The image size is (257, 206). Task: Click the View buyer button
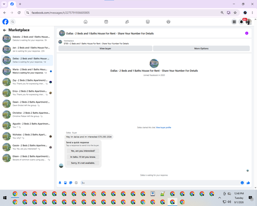[105, 48]
